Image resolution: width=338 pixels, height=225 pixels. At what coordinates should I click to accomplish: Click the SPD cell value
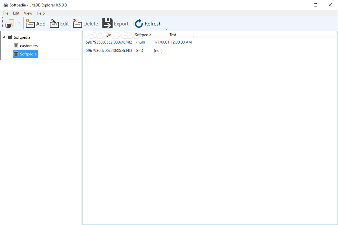(x=140, y=51)
